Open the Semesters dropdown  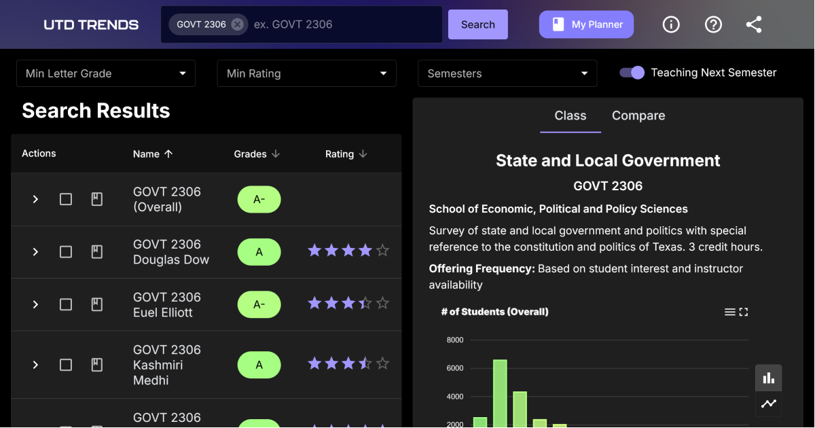(x=507, y=73)
